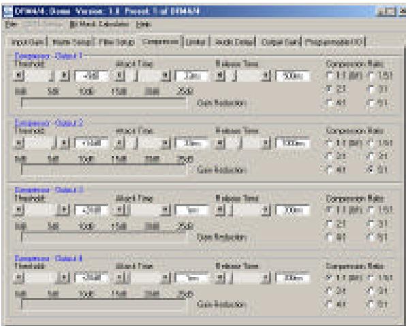Click Output 2 Release Time value field
406x326 pixels.
(293, 144)
